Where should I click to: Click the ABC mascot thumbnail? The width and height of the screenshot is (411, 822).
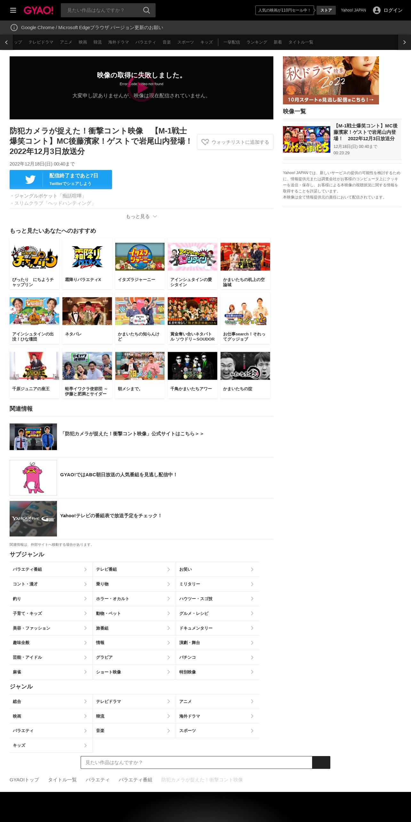[33, 478]
